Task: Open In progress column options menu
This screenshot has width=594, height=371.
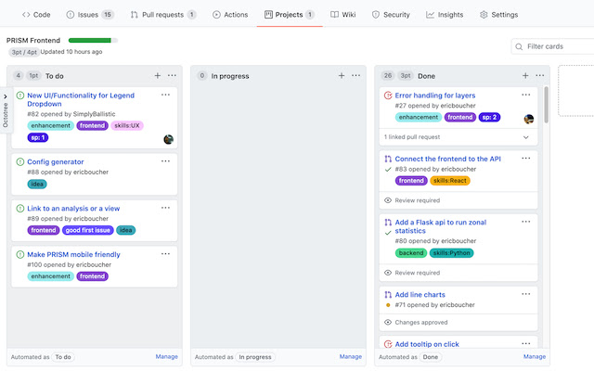Action: click(356, 75)
